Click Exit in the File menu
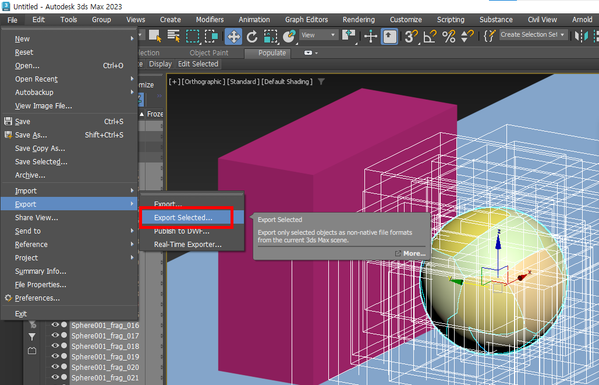599x385 pixels. (69, 313)
